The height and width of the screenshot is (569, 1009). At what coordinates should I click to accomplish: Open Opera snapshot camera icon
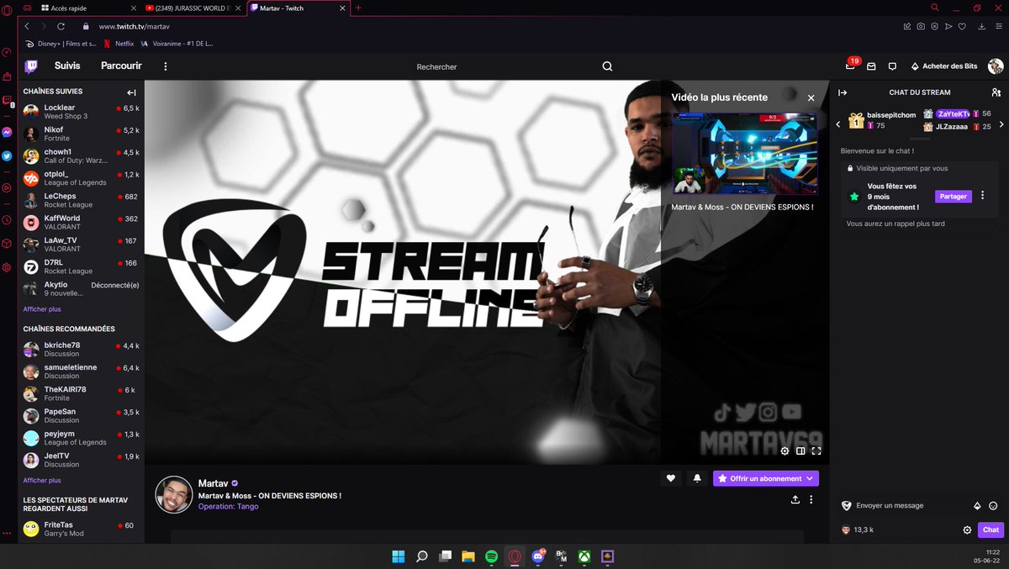tap(921, 26)
